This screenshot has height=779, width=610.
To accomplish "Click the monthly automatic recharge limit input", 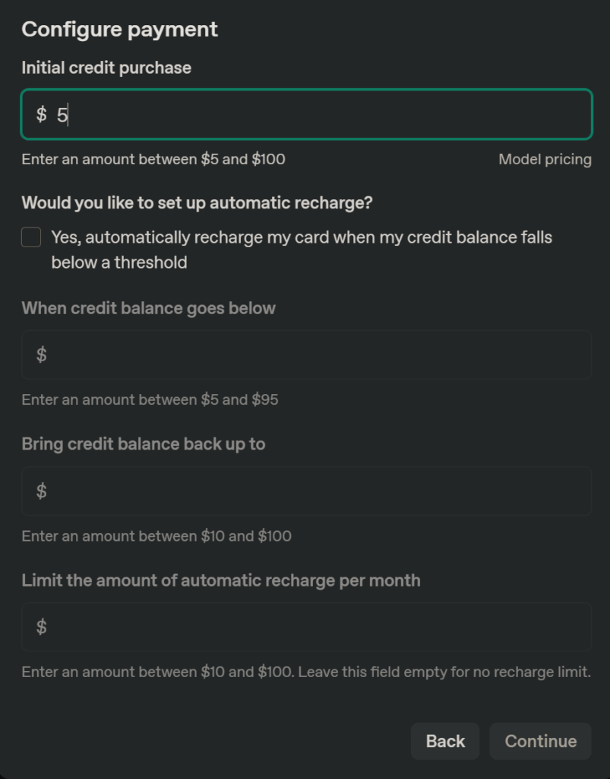I will click(319, 627).
